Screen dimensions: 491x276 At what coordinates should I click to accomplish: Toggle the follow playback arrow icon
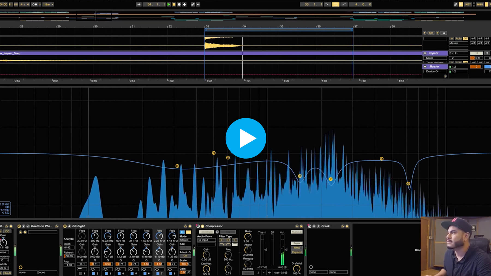pos(139,4)
